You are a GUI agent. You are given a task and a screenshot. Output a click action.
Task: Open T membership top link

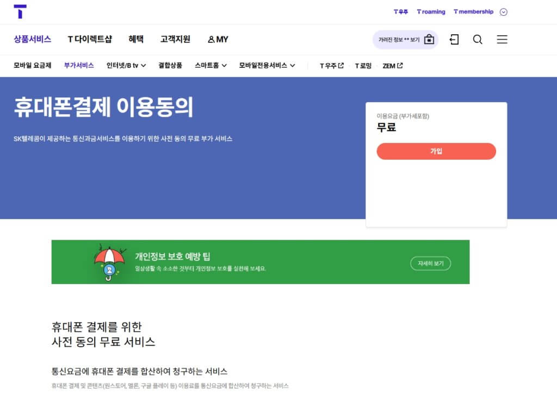pos(473,12)
